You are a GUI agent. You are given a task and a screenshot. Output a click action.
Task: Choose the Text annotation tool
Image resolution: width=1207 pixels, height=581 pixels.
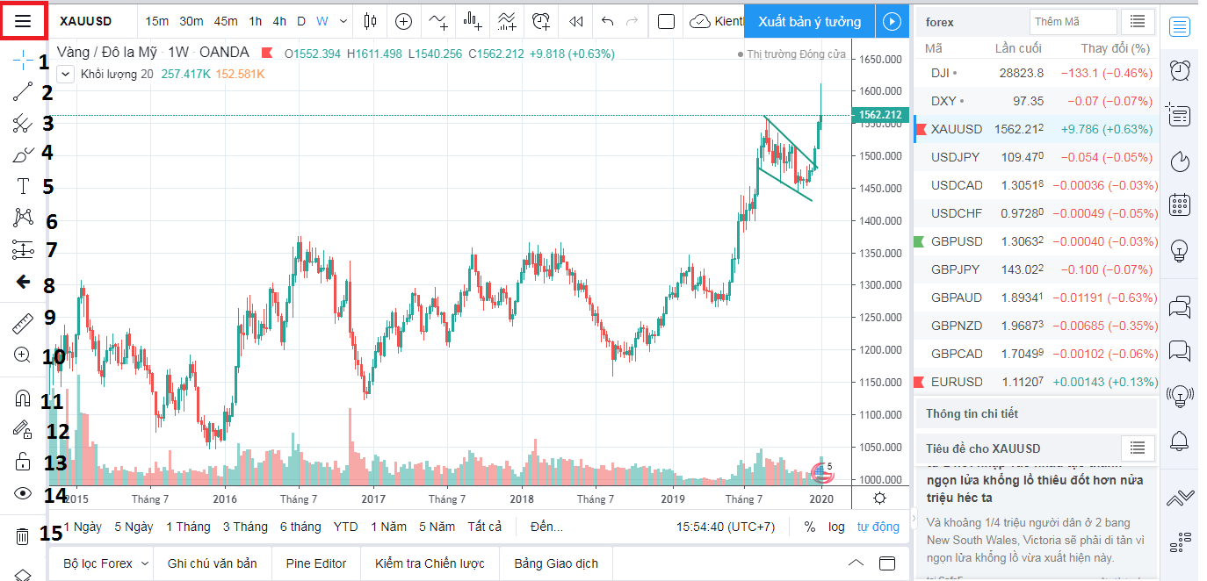tap(23, 186)
